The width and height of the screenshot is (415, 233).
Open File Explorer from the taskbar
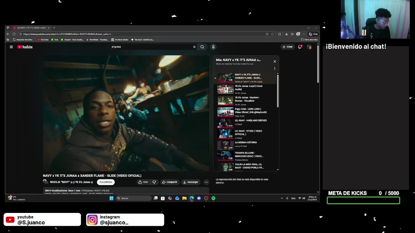coord(184,198)
